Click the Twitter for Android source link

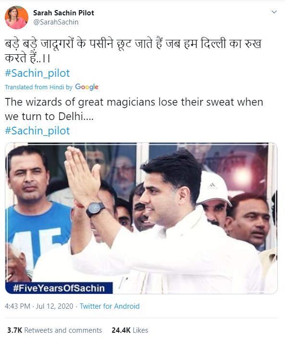110,306
